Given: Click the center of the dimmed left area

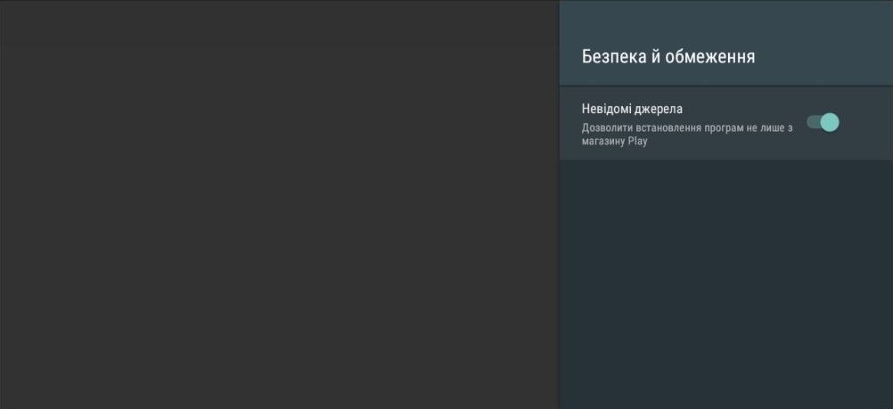Looking at the screenshot, I should (279, 205).
